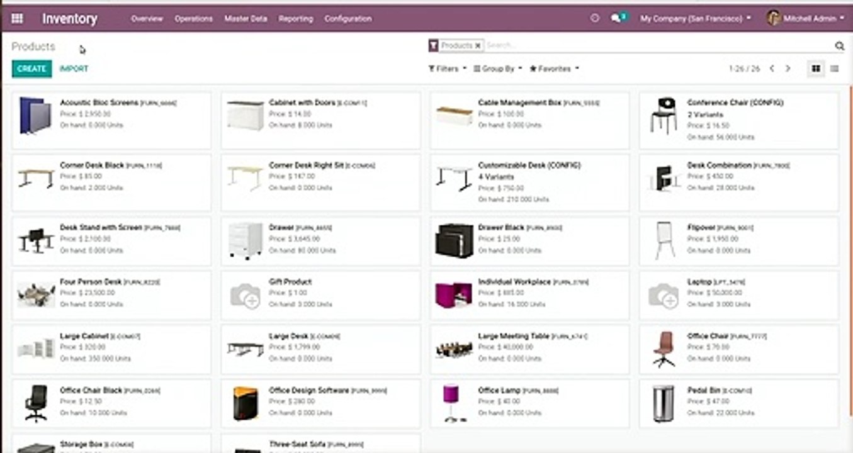Open Corner Desk Black product image
Screen dimensions: 853x453
tap(36, 178)
